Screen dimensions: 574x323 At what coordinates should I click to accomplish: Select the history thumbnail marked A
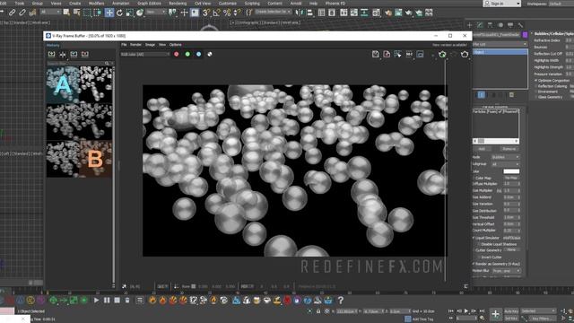coord(63,84)
